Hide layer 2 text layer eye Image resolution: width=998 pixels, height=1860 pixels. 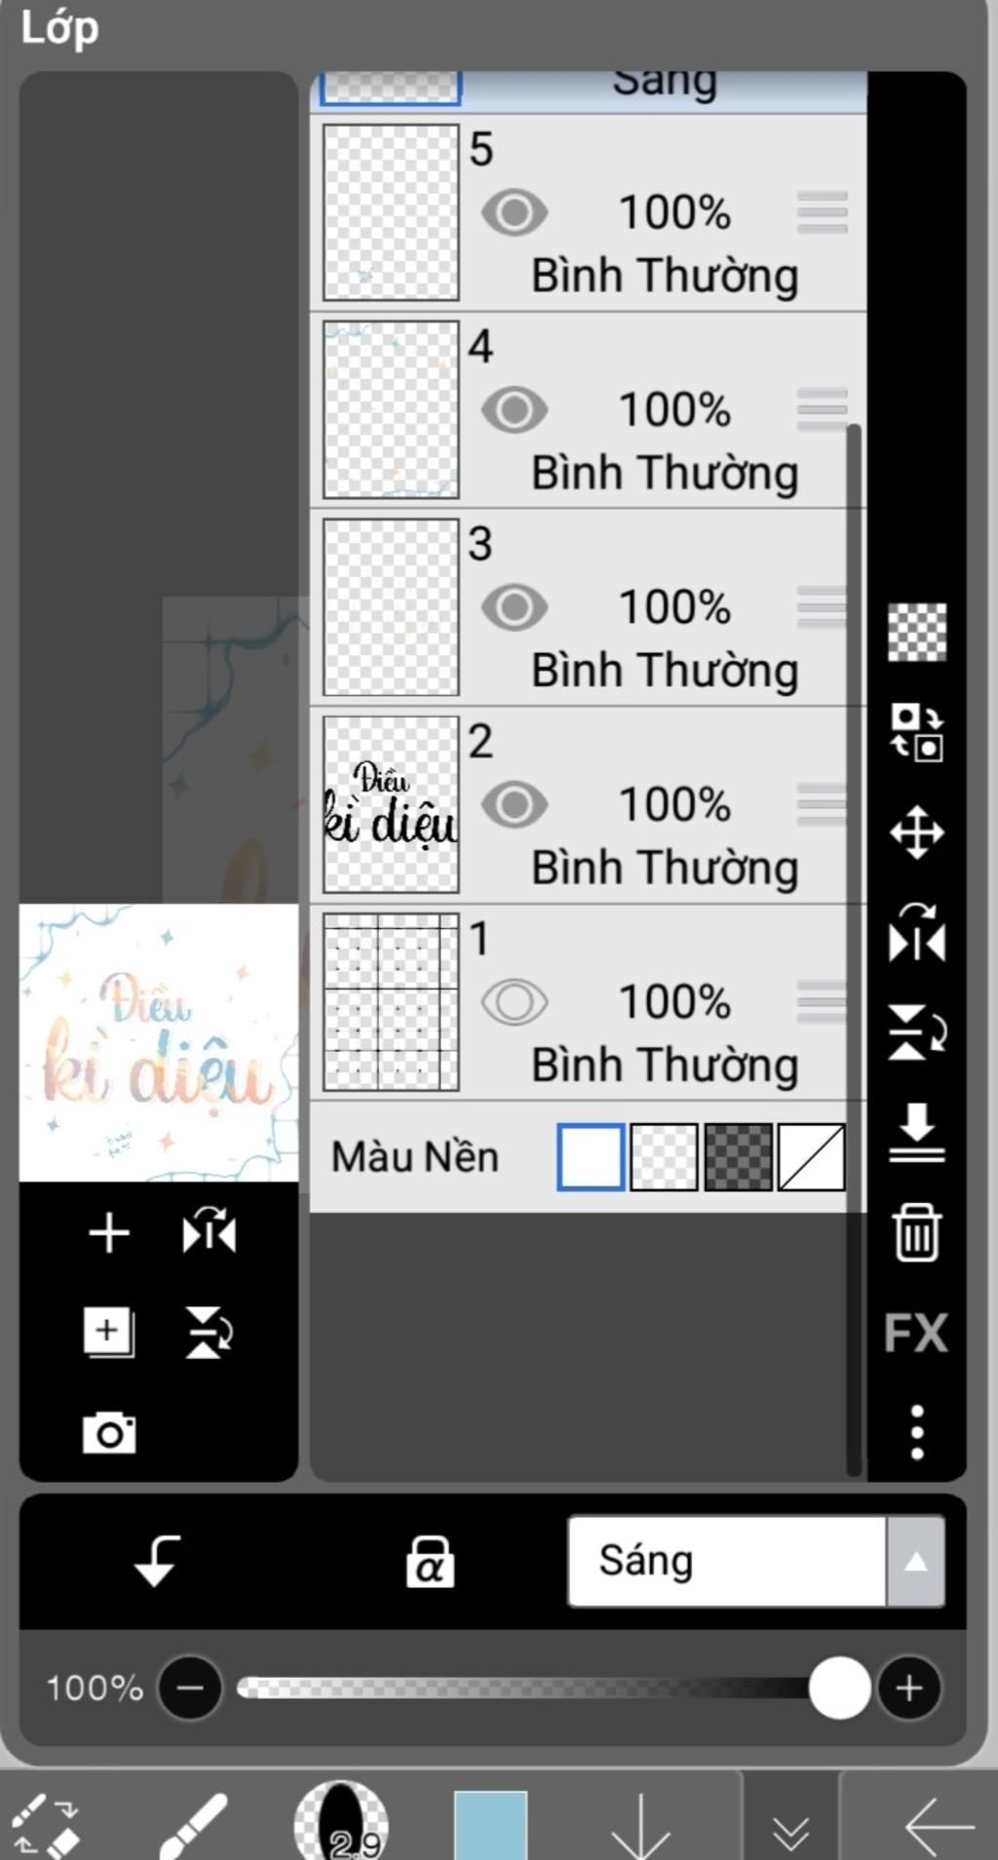514,805
